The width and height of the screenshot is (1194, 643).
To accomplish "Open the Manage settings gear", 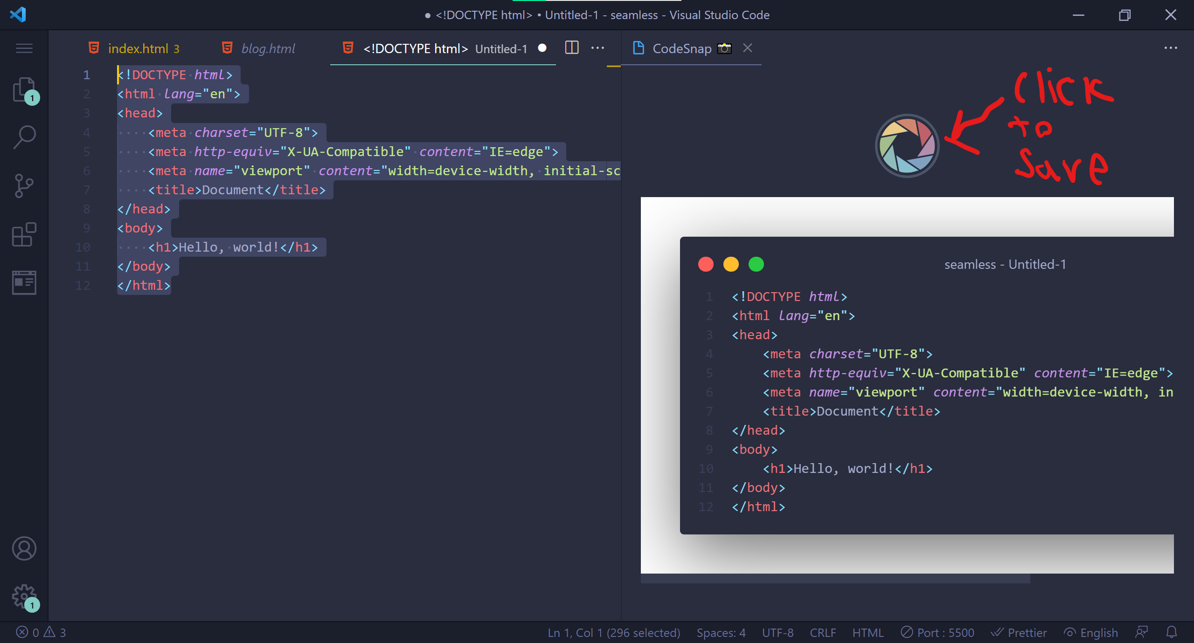I will coord(24,597).
